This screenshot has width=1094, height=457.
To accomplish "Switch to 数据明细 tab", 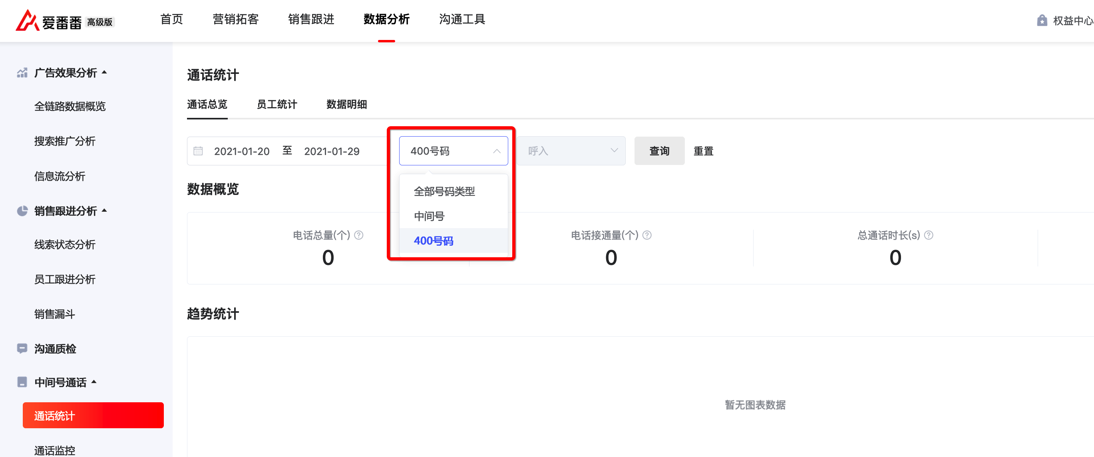I will (x=346, y=105).
